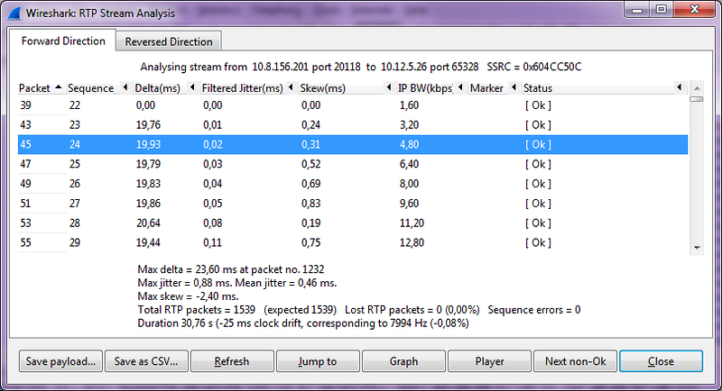Click the arrow at Status header's end
This screenshot has height=391, width=722.
coord(680,86)
